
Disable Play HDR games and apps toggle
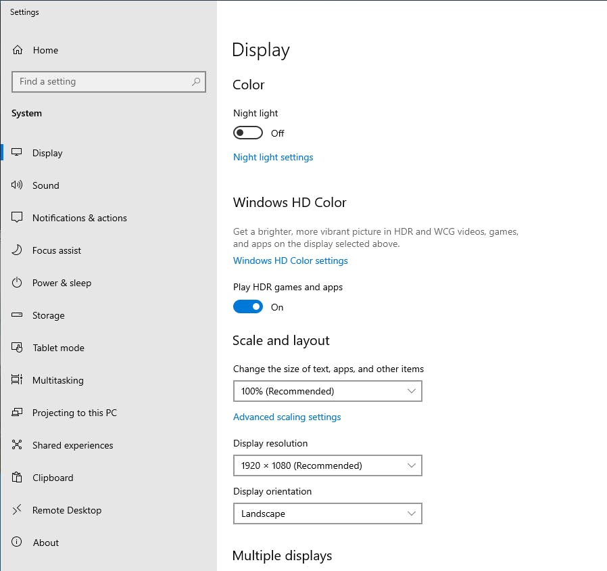pos(248,306)
